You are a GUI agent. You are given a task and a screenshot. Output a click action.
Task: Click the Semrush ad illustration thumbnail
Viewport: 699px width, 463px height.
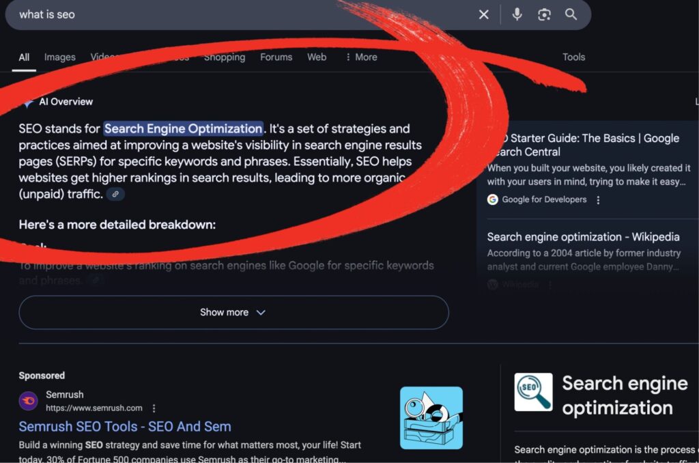click(431, 417)
